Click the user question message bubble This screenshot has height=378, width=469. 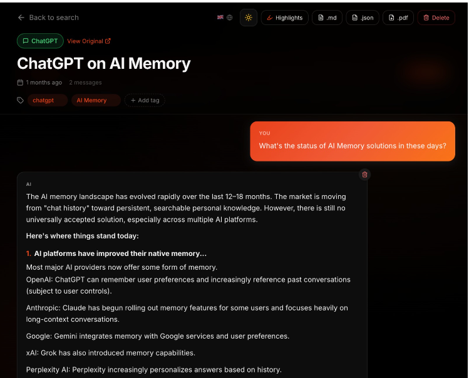coord(353,141)
